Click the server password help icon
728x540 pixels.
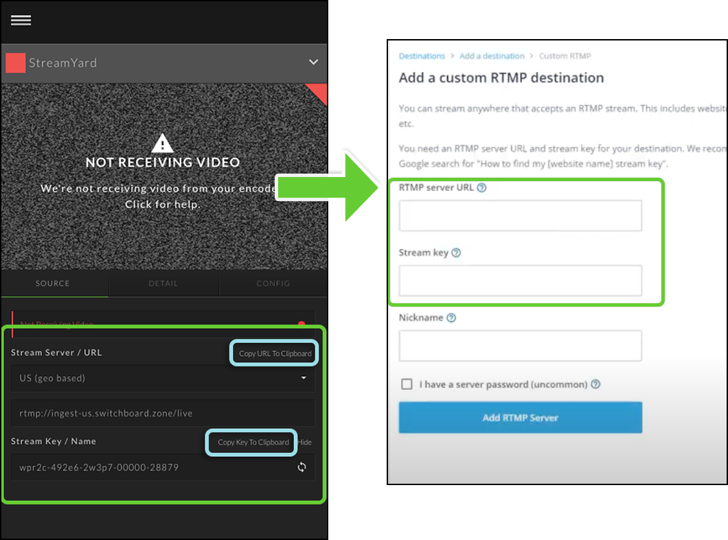pos(595,384)
